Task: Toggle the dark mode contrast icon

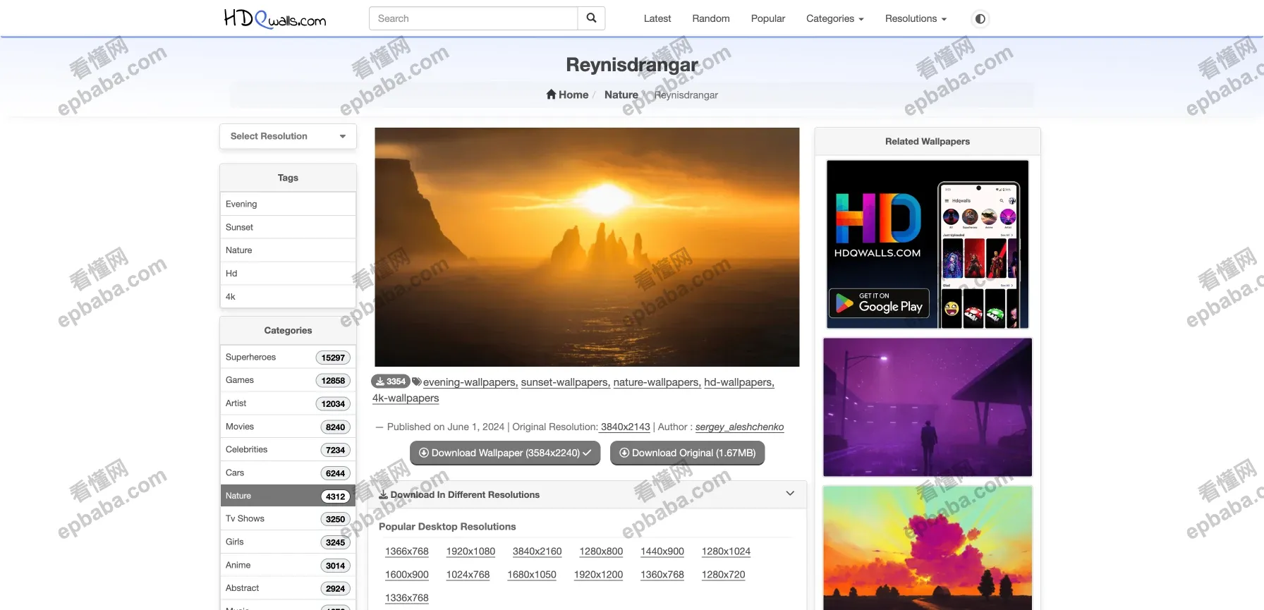Action: pyautogui.click(x=980, y=19)
